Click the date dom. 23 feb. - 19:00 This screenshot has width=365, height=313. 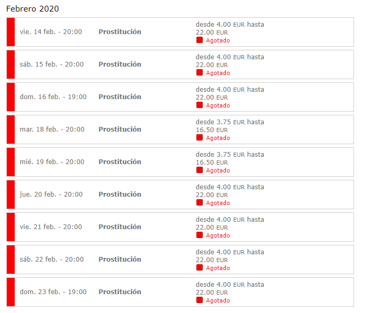53,292
